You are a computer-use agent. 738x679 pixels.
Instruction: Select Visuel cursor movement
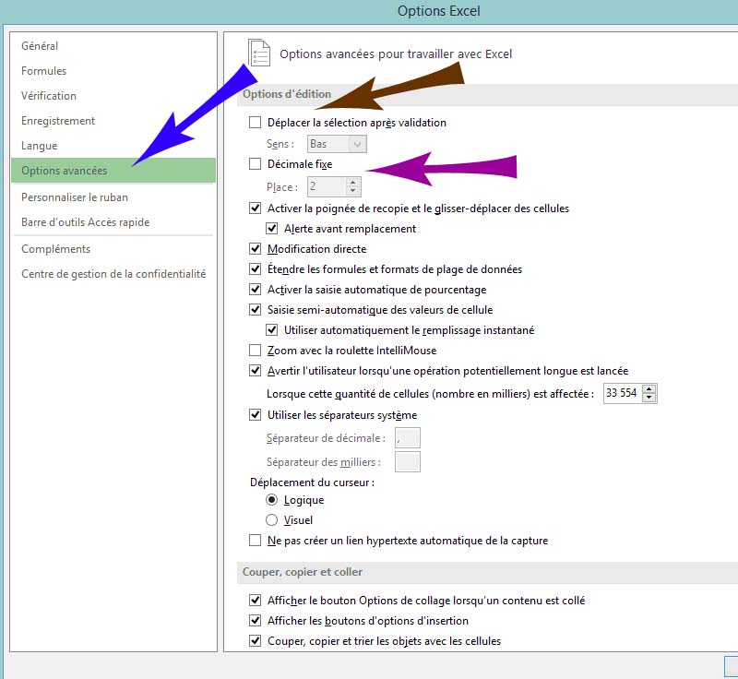[271, 520]
